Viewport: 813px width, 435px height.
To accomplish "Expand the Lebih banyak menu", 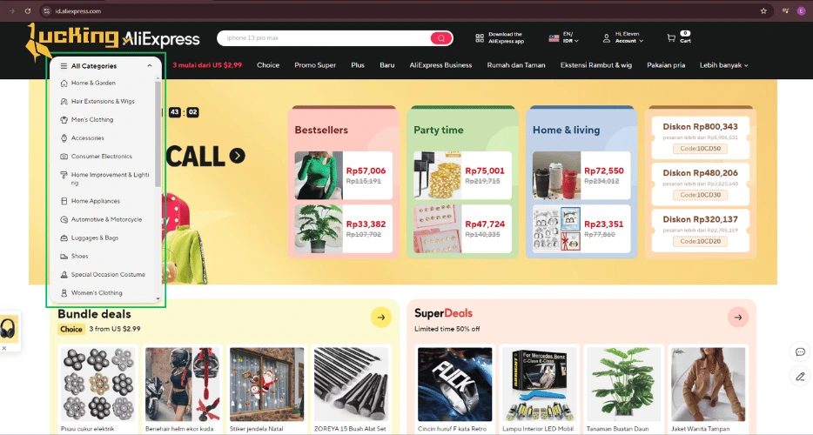I will point(724,65).
